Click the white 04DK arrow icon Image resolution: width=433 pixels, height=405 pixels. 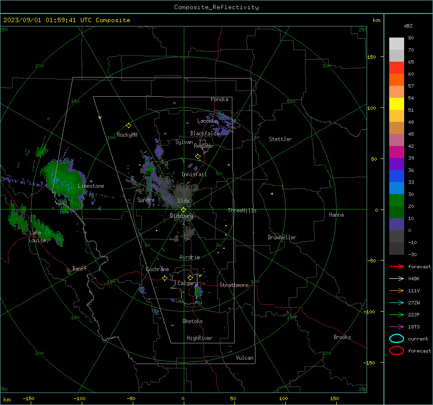click(x=396, y=278)
